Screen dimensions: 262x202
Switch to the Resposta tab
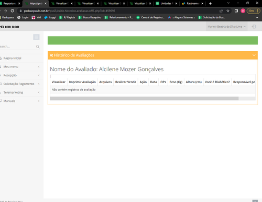tap(10, 4)
